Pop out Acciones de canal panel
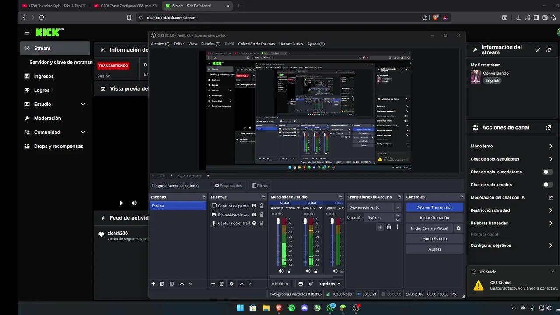560x315 pixels. [x=549, y=127]
